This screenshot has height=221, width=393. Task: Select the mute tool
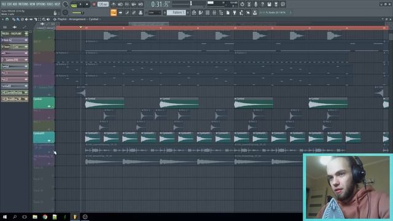click(26, 19)
